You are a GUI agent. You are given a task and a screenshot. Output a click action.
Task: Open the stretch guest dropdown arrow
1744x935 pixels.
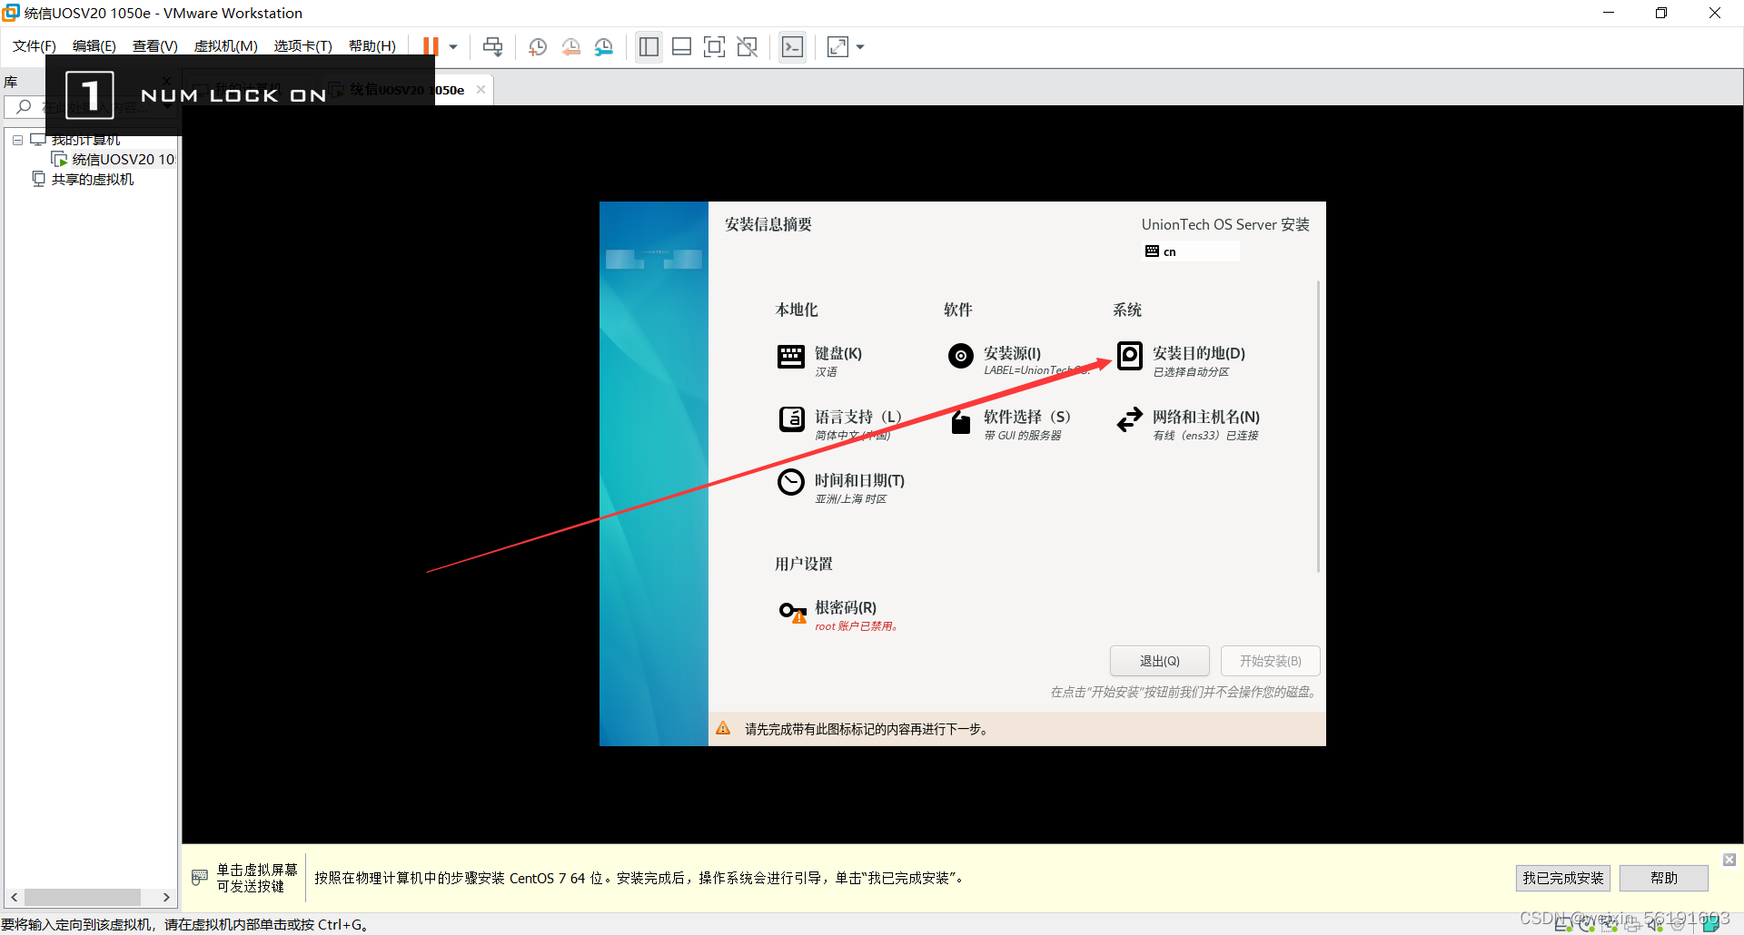(860, 46)
